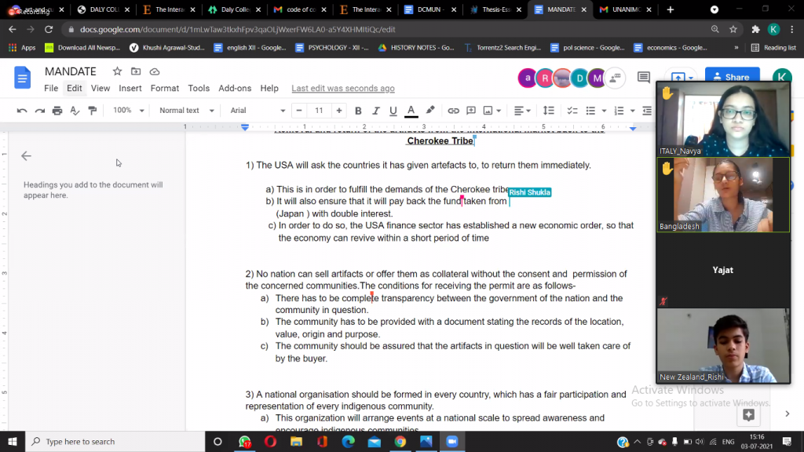The height and width of the screenshot is (452, 804).
Task: Open the zoom level dropdown
Action: click(128, 110)
